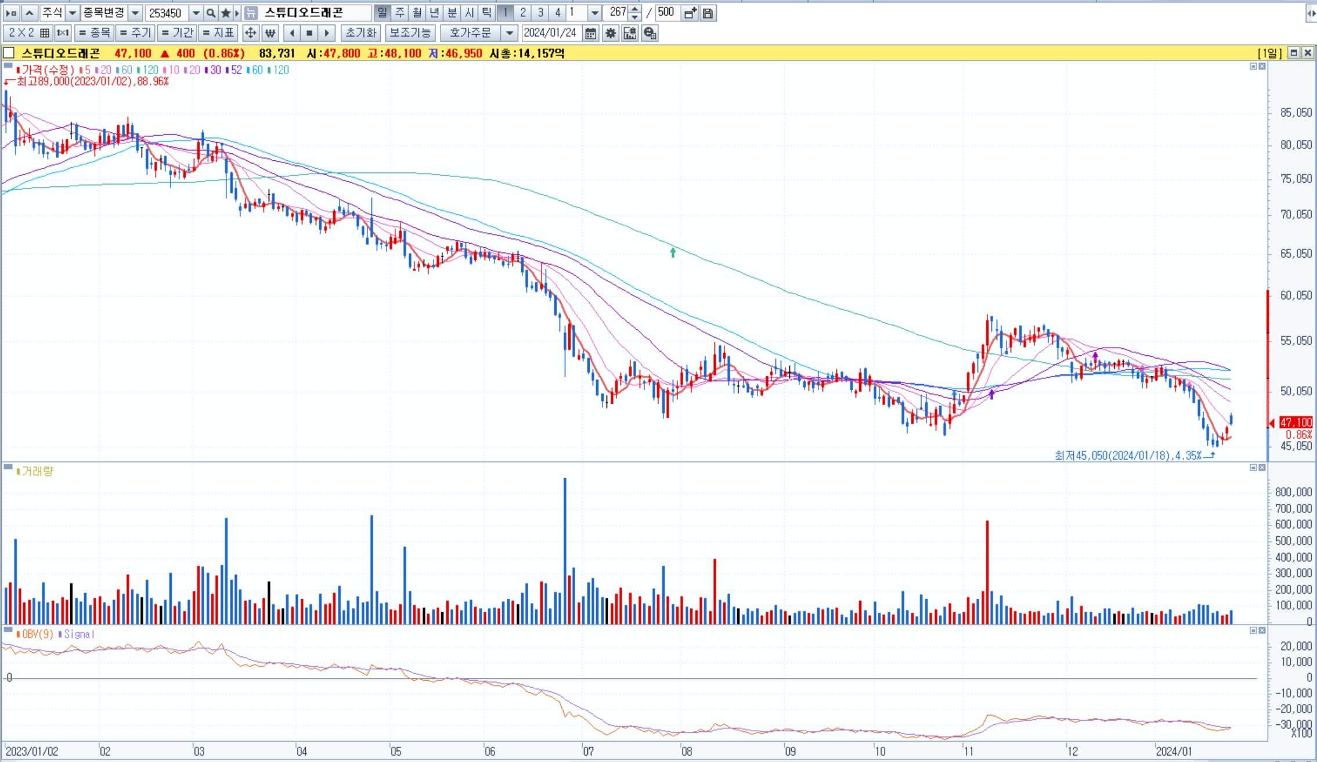Click the 60-day moving average color legend
Viewport: 1317px width, 762px height.
124,70
